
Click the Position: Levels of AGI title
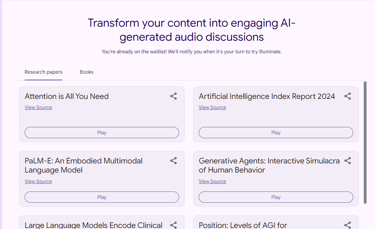(x=243, y=225)
